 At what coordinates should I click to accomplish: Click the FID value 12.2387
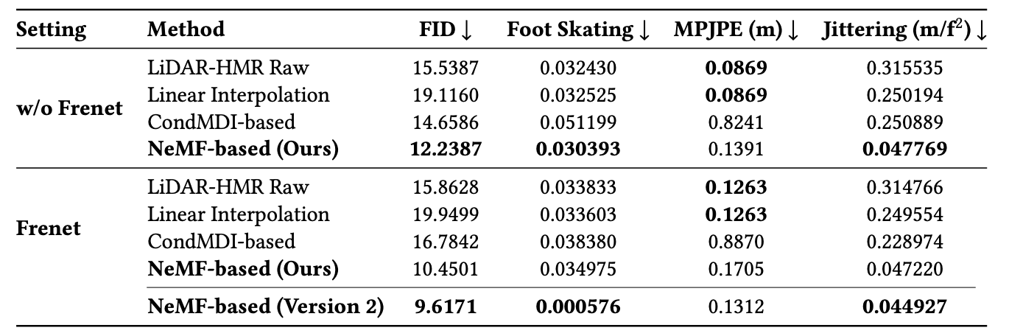tap(446, 149)
